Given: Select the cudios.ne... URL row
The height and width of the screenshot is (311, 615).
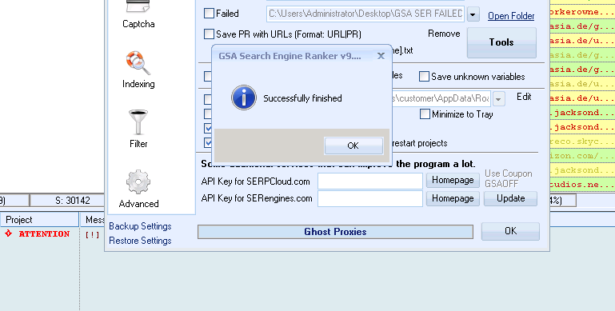Looking at the screenshot, I should coord(582,185).
